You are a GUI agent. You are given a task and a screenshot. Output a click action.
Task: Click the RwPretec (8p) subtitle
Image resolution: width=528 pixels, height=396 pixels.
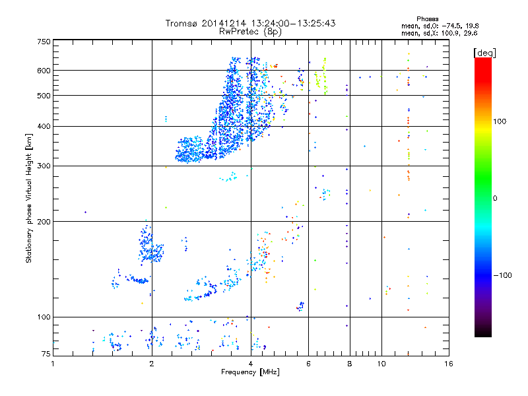[250, 32]
